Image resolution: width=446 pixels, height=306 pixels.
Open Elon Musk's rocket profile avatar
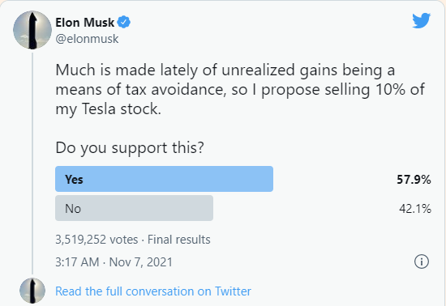32,30
